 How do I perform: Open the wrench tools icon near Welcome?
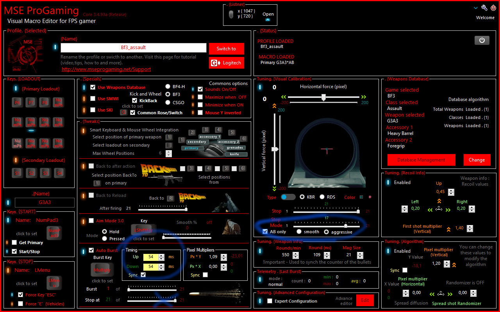(x=484, y=8)
